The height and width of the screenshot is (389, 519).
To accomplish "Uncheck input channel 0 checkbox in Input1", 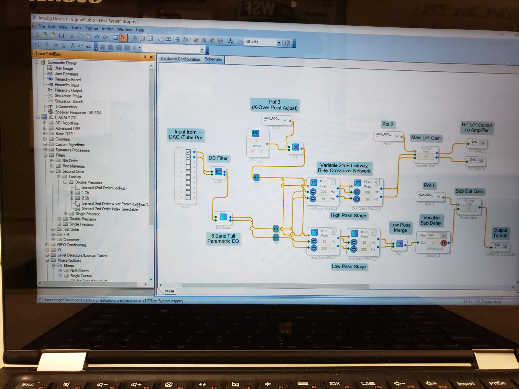I will tap(188, 152).
